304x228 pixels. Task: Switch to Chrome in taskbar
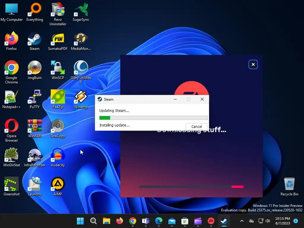tap(133, 221)
